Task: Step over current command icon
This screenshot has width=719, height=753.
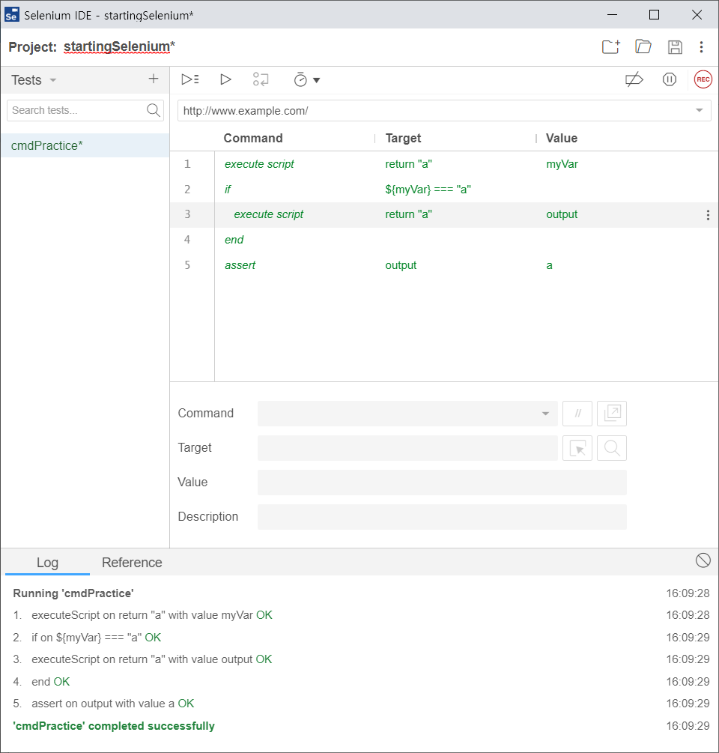Action: [261, 79]
